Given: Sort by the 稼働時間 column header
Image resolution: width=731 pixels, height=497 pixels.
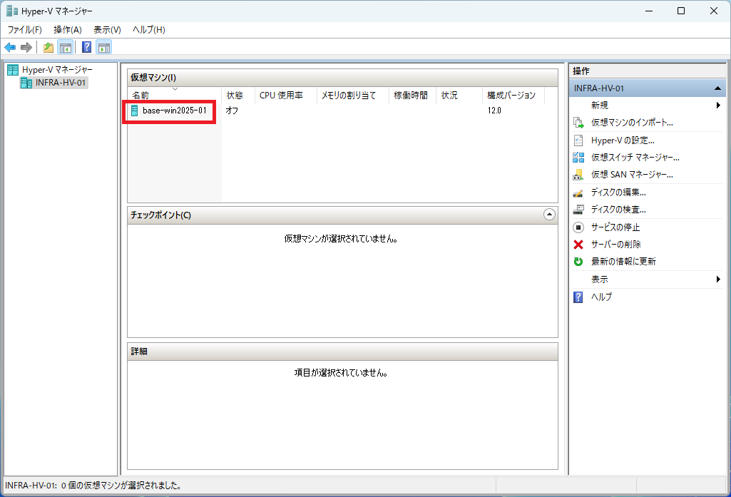Looking at the screenshot, I should click(413, 95).
